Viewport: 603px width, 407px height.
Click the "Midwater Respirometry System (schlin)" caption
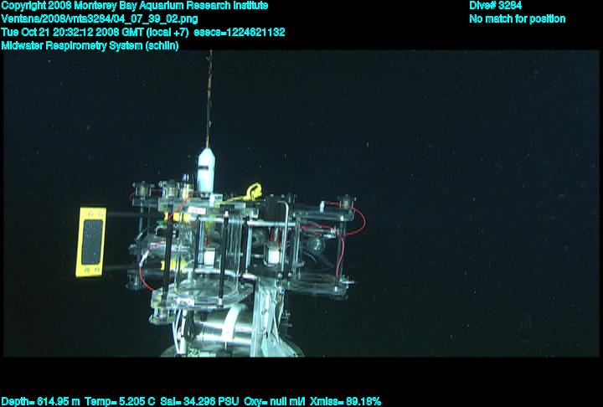tap(90, 45)
